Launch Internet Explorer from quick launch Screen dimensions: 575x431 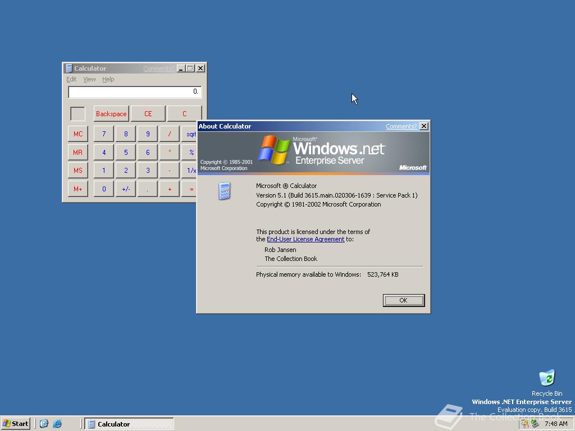click(57, 424)
